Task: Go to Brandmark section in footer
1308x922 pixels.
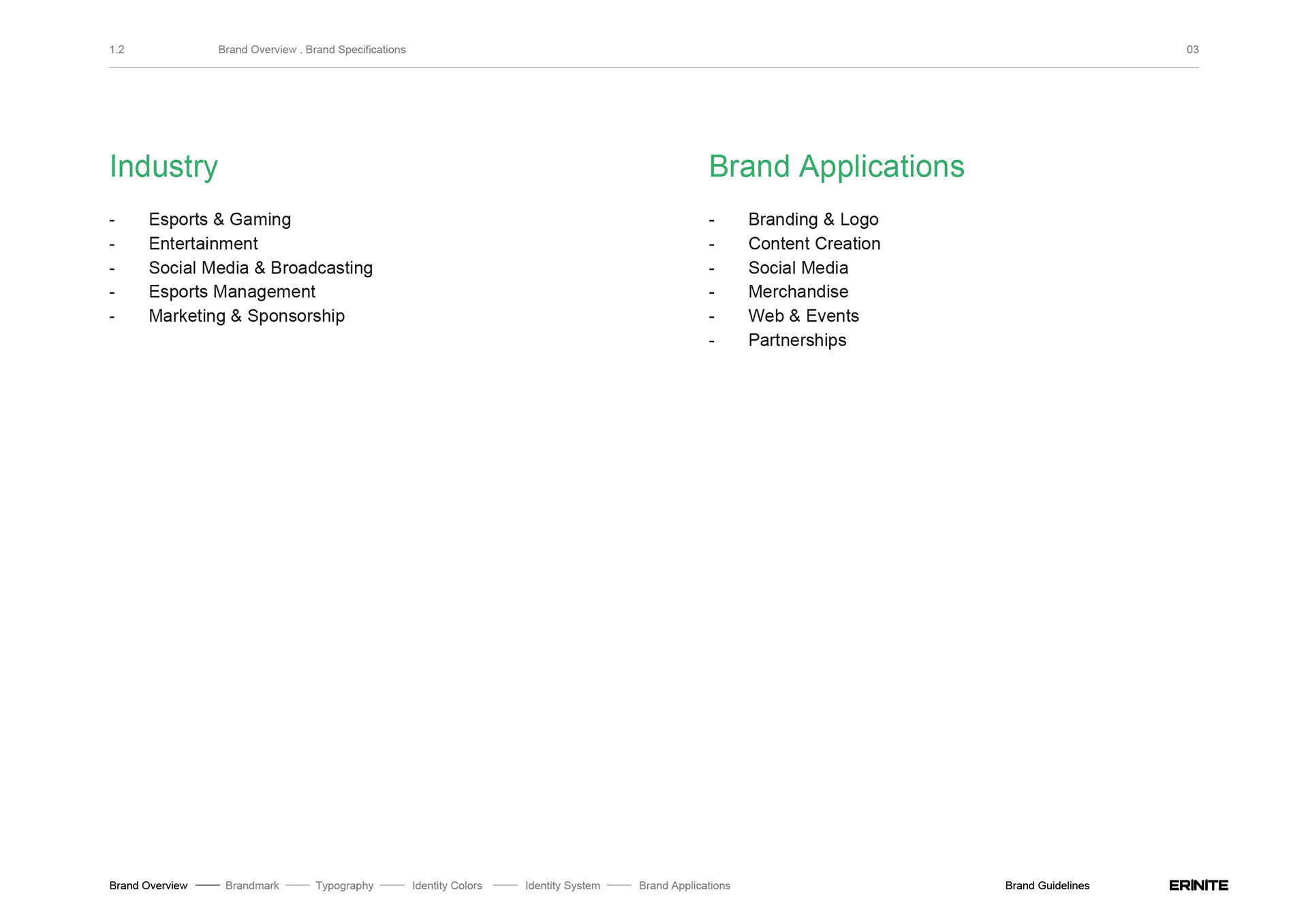Action: pyautogui.click(x=252, y=885)
